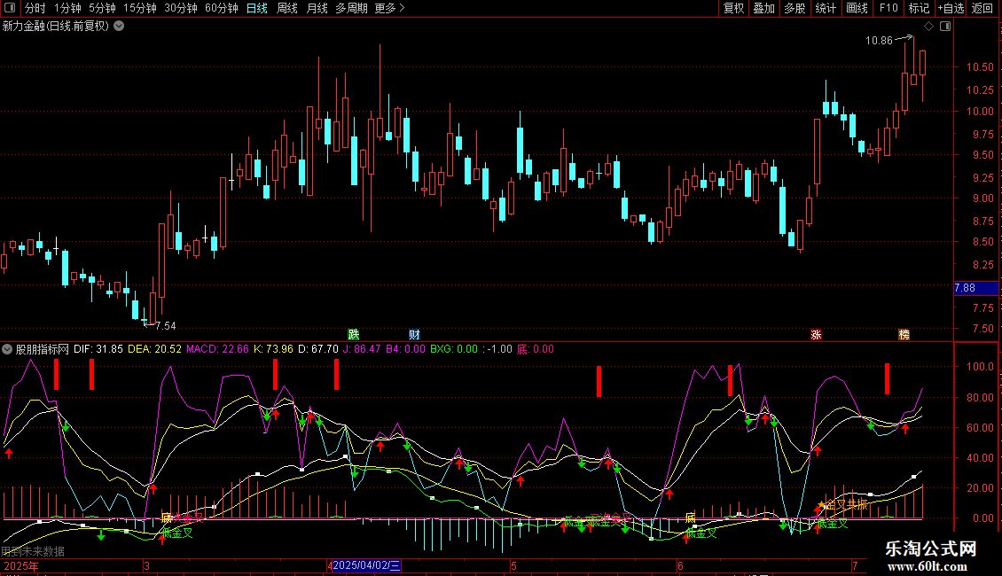Select the 30分钟 period tab

point(181,8)
